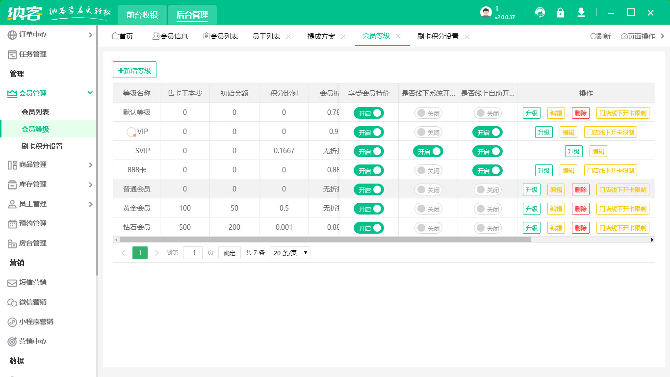Open 订单中心 from the sidebar globe icon
The height and width of the screenshot is (377, 670).
[x=12, y=35]
